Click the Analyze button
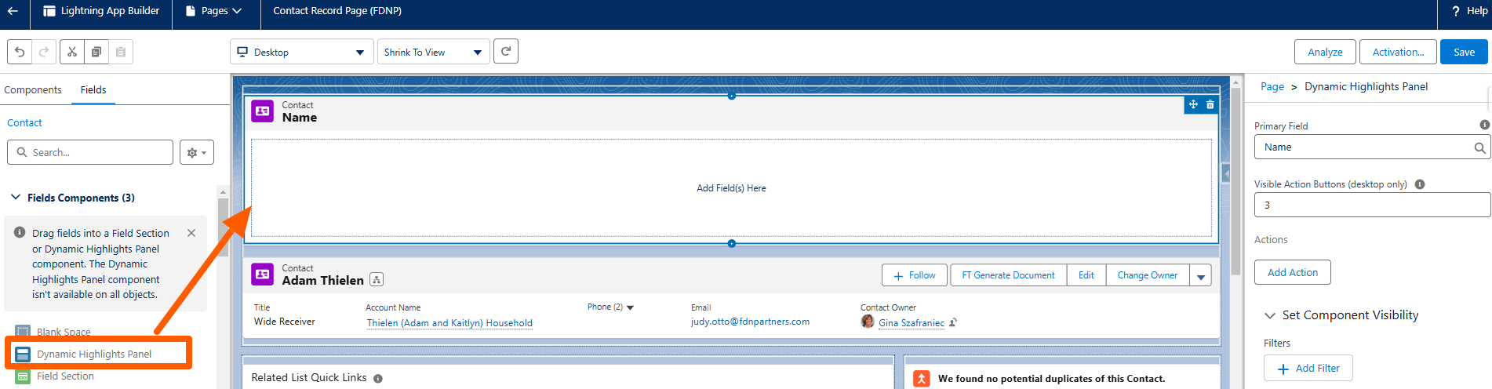 (x=1325, y=52)
